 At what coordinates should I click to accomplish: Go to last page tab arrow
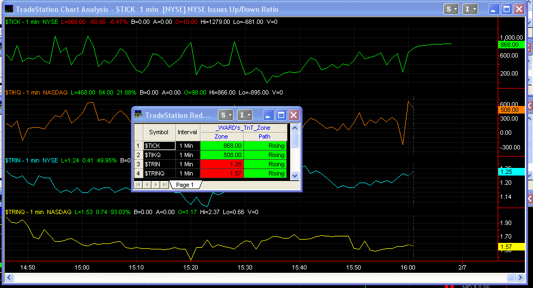165,185
